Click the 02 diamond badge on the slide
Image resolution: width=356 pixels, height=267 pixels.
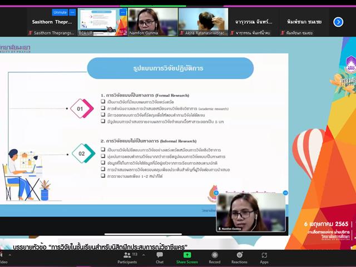click(x=83, y=154)
